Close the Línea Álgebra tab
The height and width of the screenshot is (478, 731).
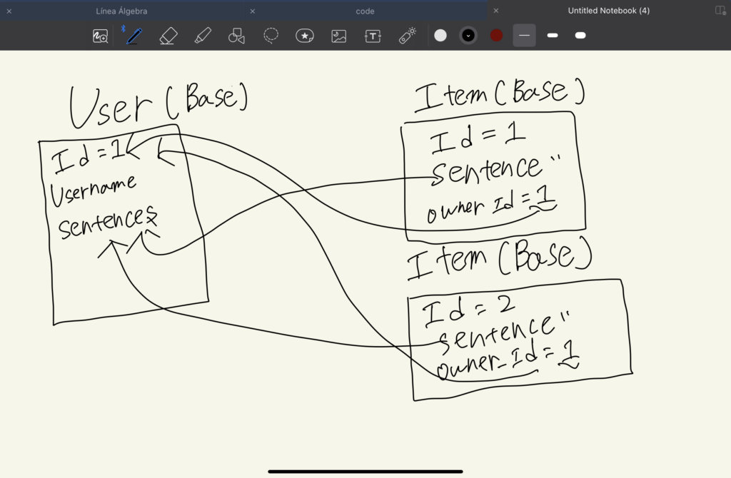click(9, 11)
